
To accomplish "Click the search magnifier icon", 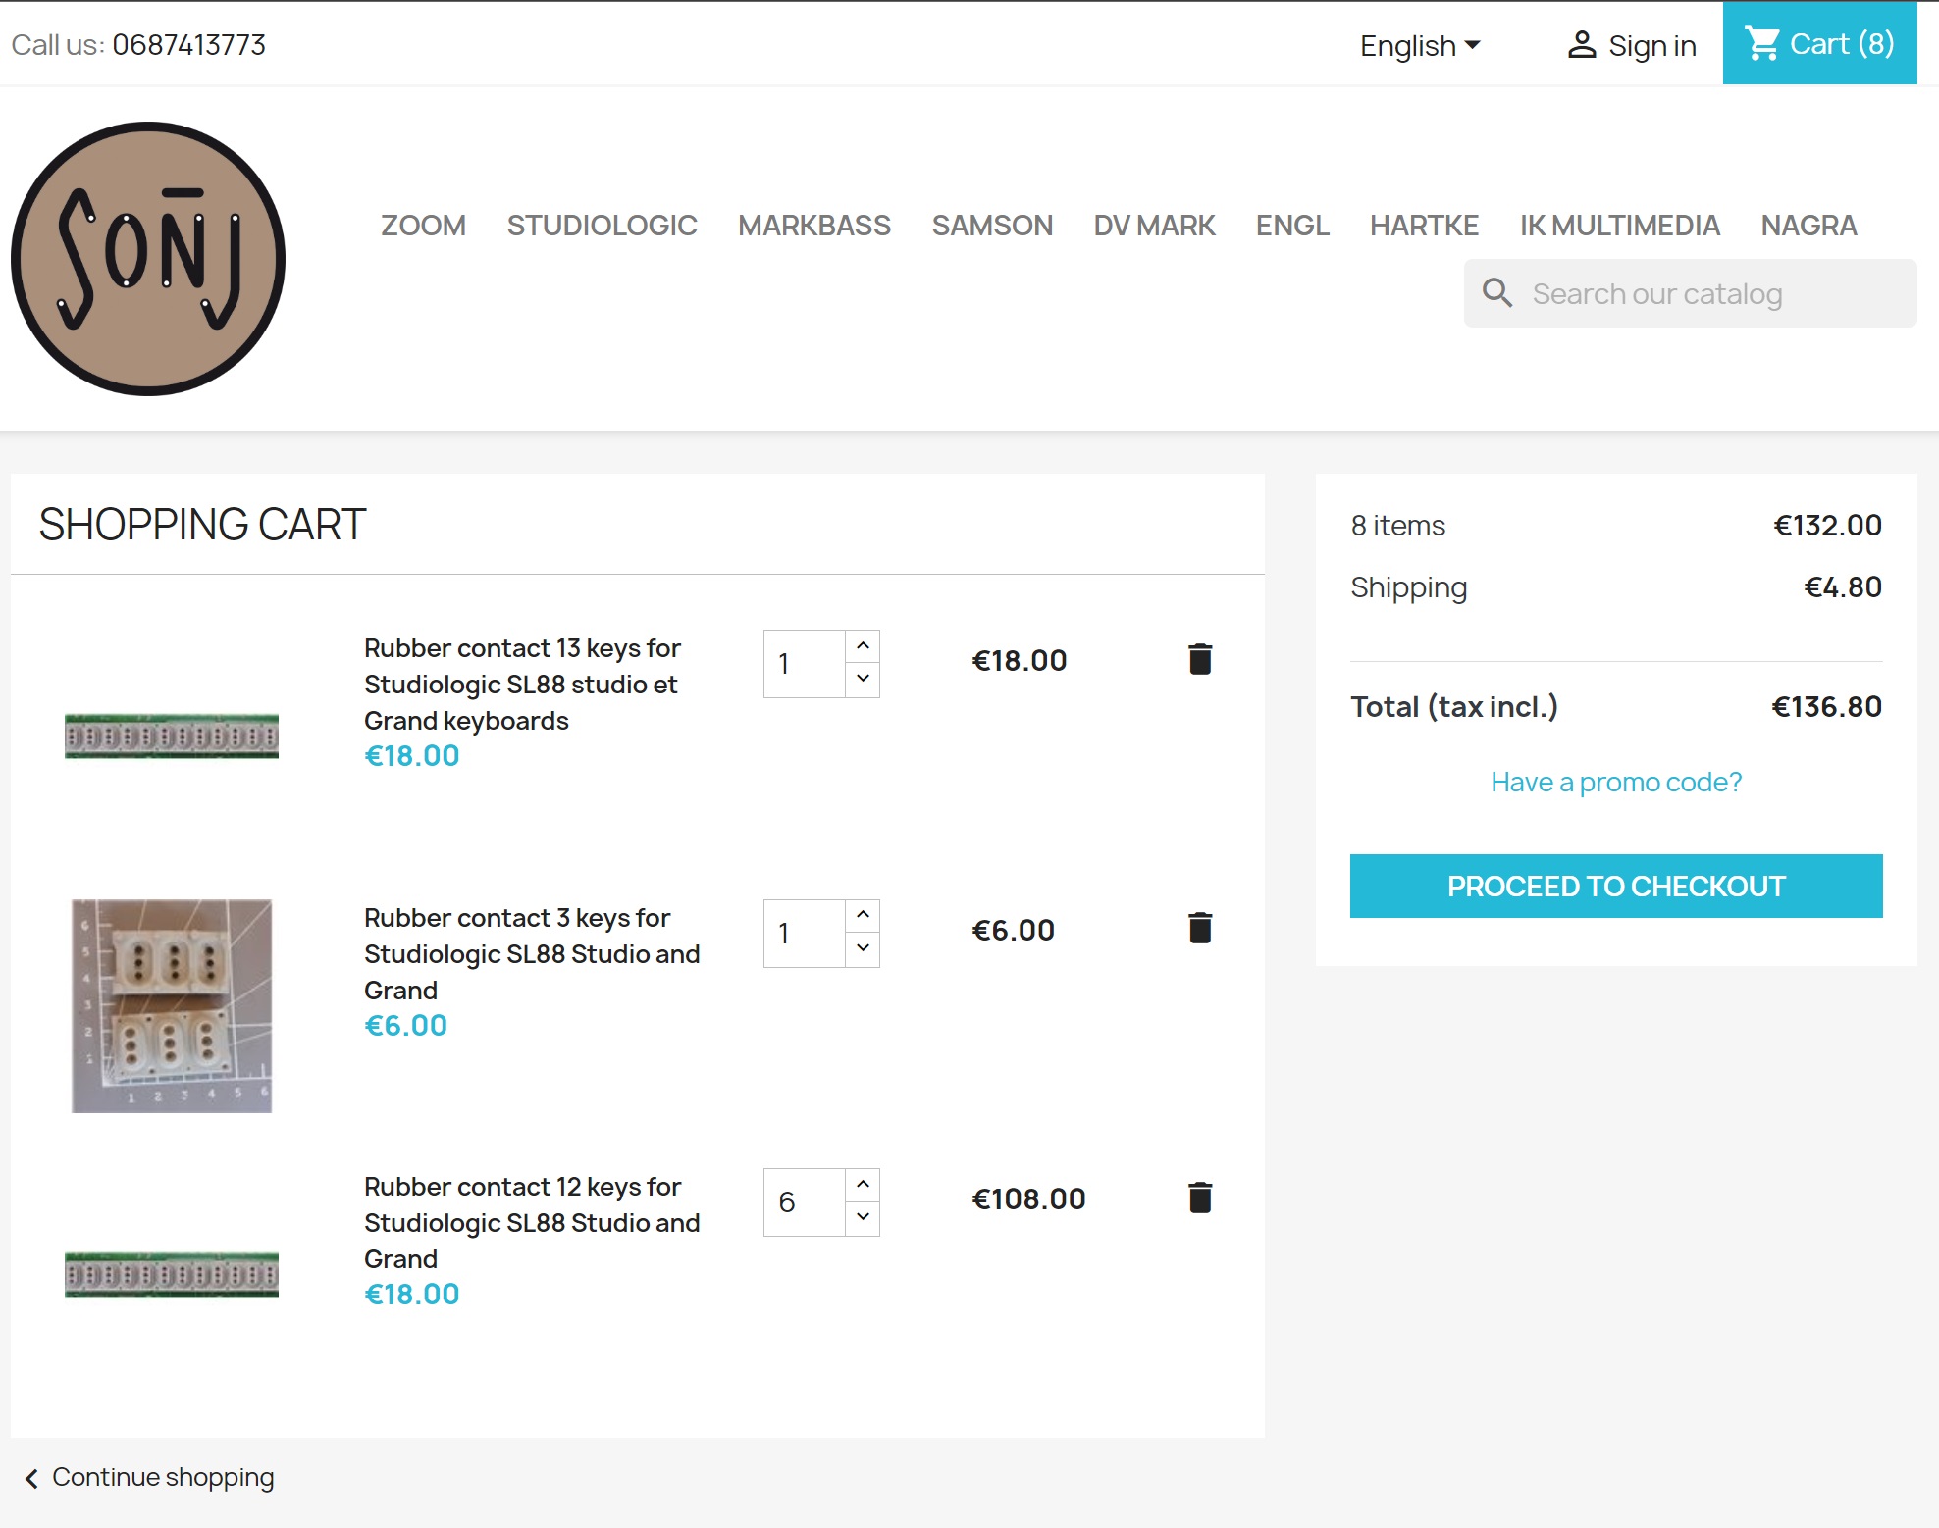I will point(1496,293).
